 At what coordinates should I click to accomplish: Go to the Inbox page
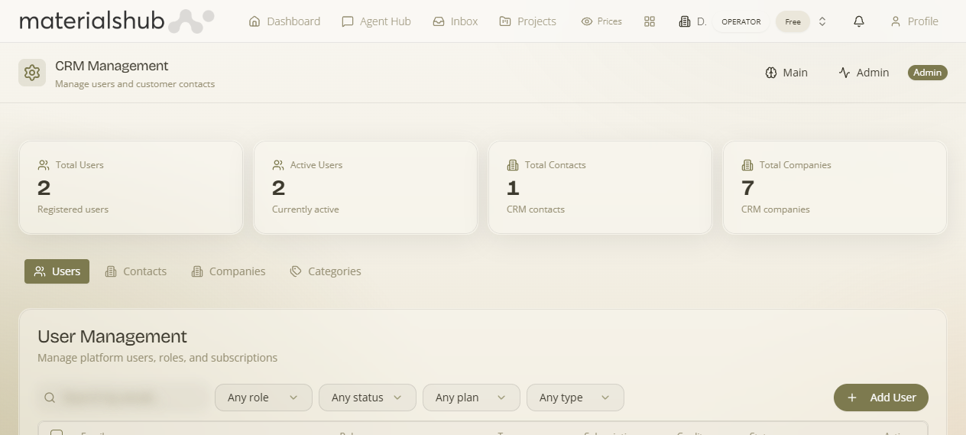[455, 21]
